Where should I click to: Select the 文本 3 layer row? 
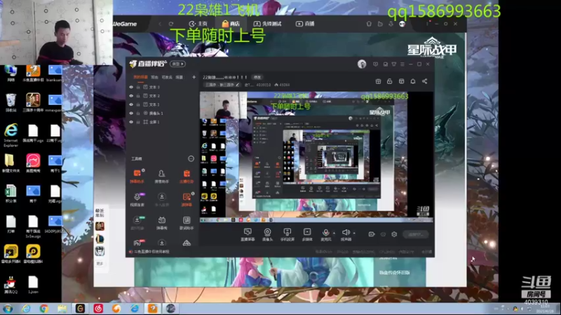coord(163,87)
